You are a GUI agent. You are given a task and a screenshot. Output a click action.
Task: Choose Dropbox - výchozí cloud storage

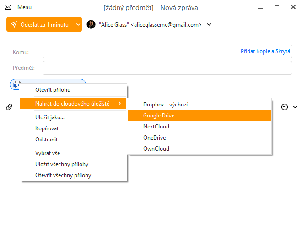pyautogui.click(x=200, y=105)
